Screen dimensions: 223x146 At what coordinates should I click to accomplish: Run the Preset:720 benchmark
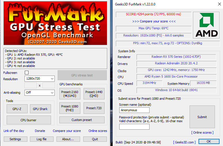[x=94, y=108]
